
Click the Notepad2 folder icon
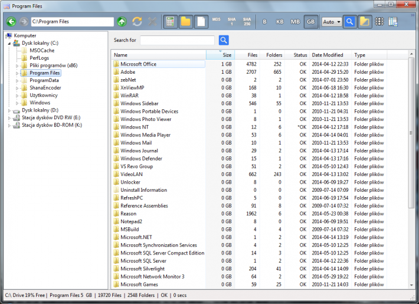point(116,221)
